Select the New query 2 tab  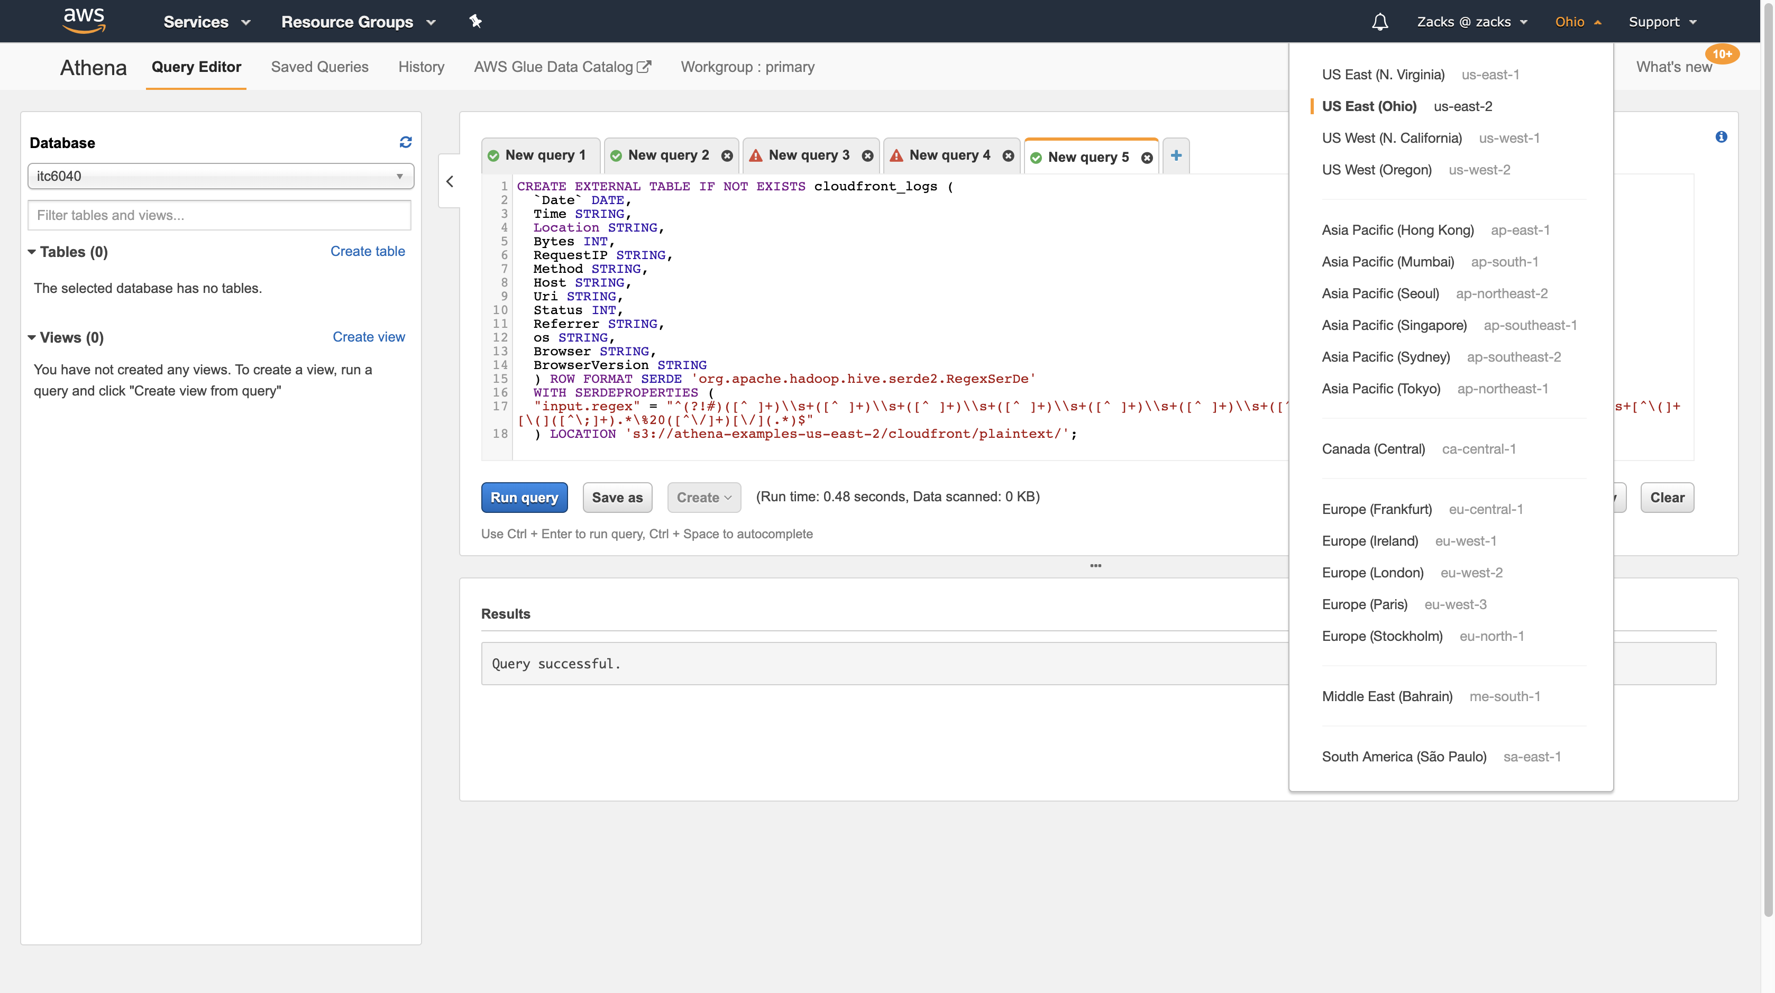[x=667, y=155]
